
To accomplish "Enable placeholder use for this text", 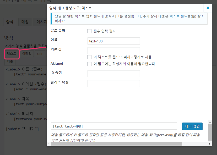I will [x=89, y=57].
